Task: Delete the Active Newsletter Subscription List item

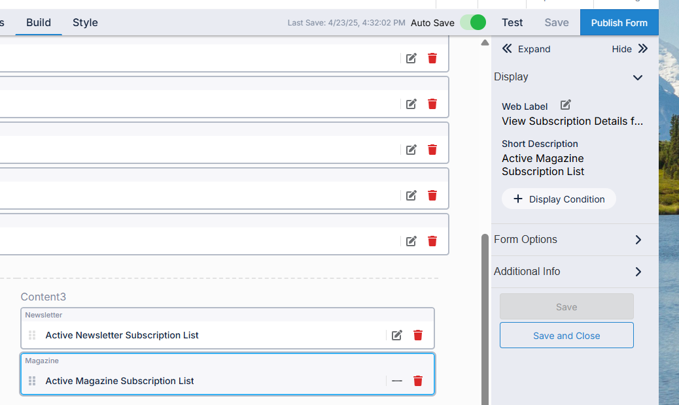Action: tap(418, 335)
